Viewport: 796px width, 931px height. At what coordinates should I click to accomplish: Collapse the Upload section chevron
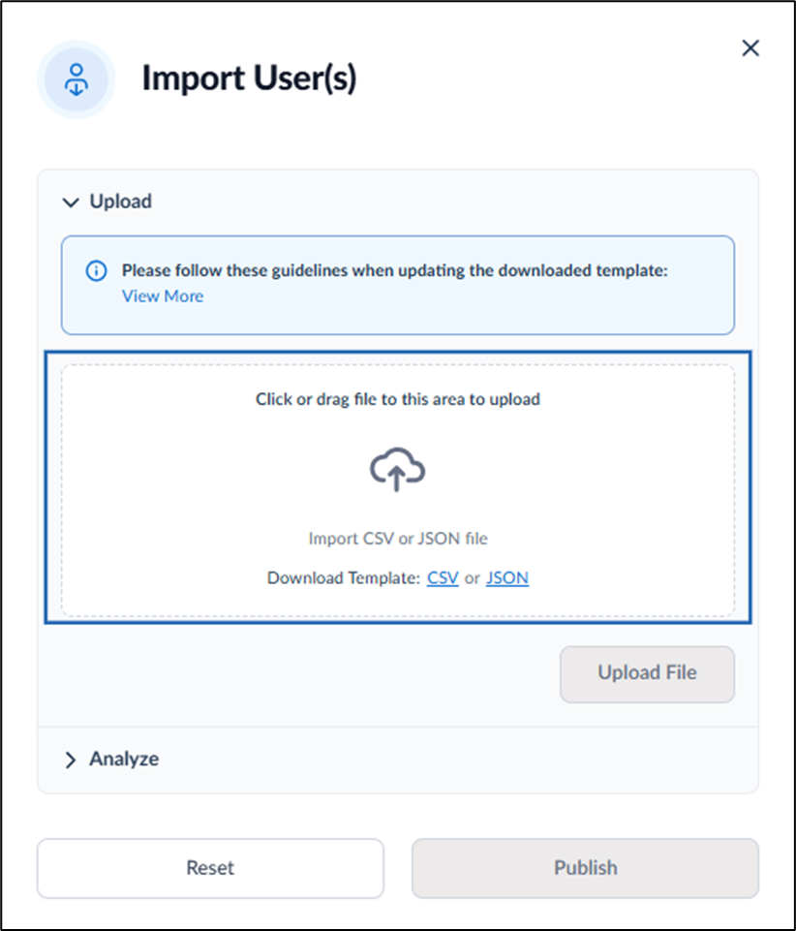point(71,202)
